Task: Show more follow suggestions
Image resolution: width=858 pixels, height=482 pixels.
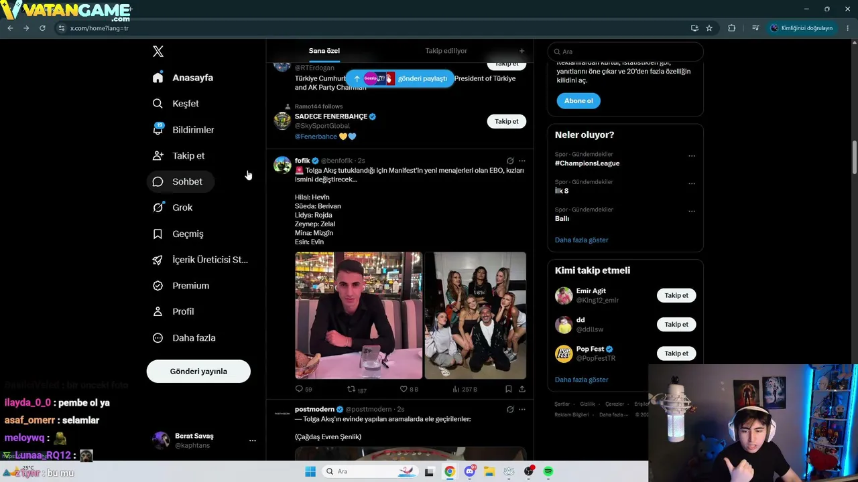Action: 582,380
